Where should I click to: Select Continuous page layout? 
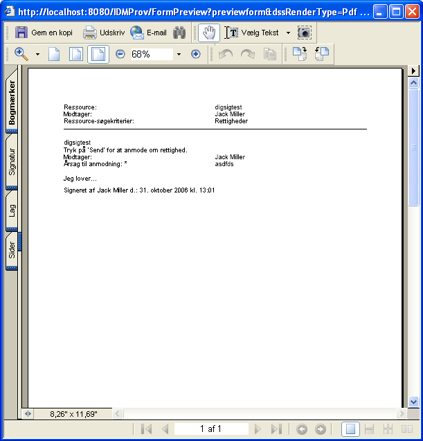[369, 429]
